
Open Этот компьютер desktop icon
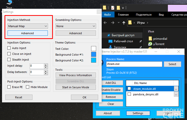tap(9, 5)
